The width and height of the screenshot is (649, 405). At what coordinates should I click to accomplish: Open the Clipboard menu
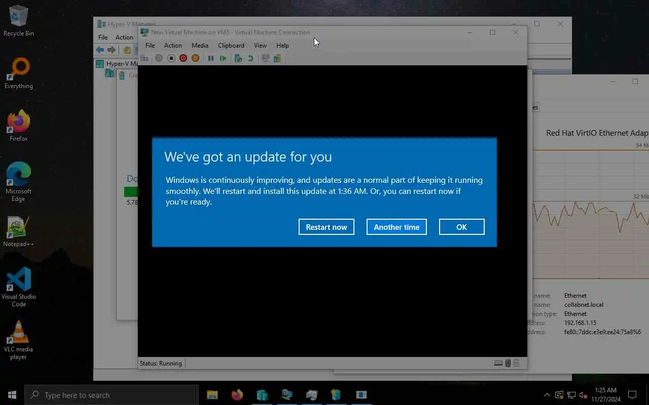pyautogui.click(x=231, y=46)
